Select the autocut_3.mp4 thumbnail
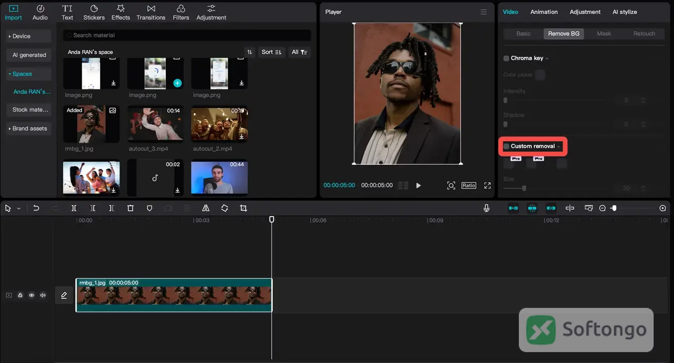674x363 pixels. [x=155, y=124]
